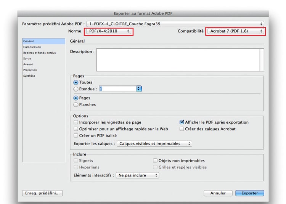This screenshot has height=204, width=286.
Task: Click the Etendue page range field
Action: (x=118, y=89)
